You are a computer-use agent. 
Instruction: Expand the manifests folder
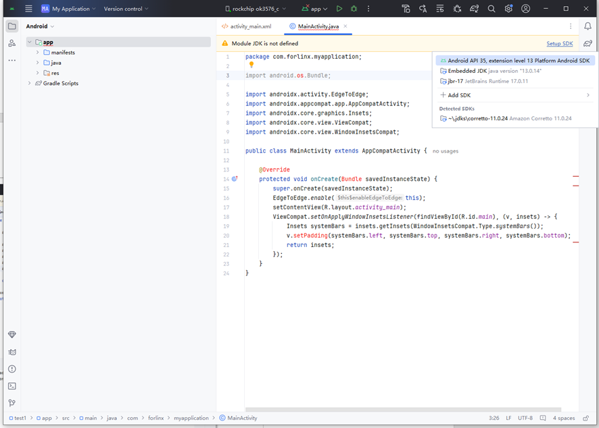(37, 52)
